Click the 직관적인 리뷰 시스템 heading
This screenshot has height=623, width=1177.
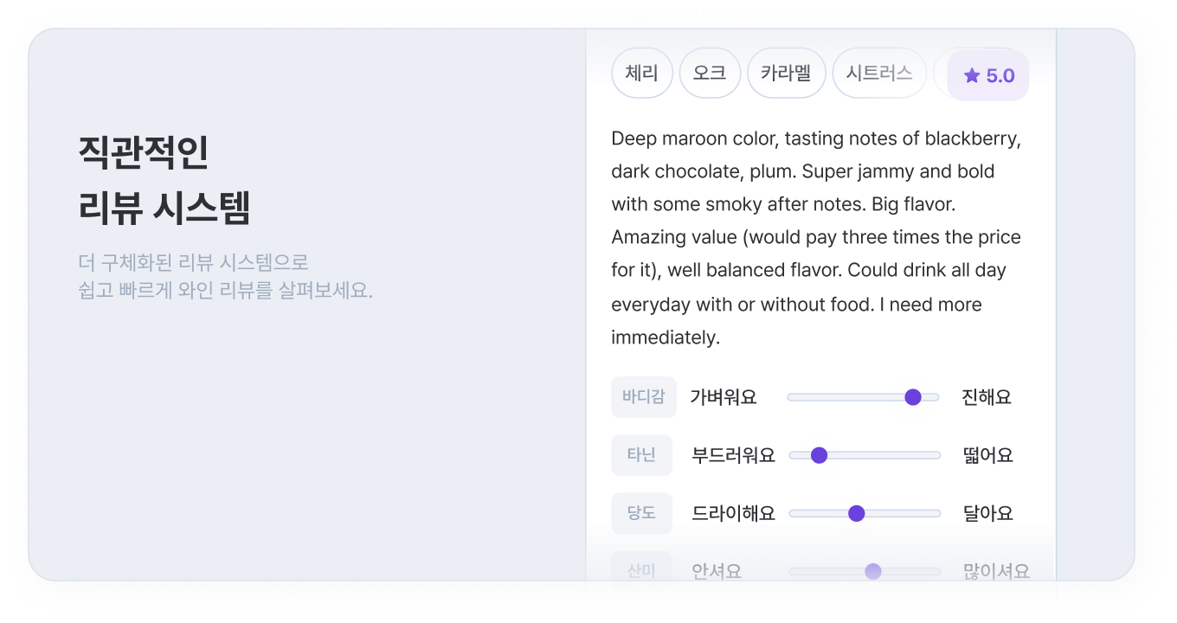point(164,180)
